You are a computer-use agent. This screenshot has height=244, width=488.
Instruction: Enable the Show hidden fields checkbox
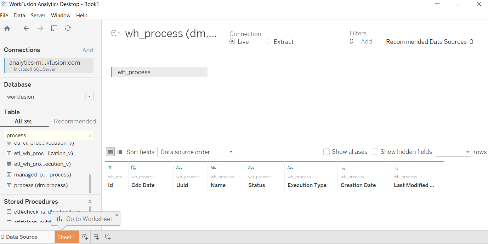tap(375, 152)
